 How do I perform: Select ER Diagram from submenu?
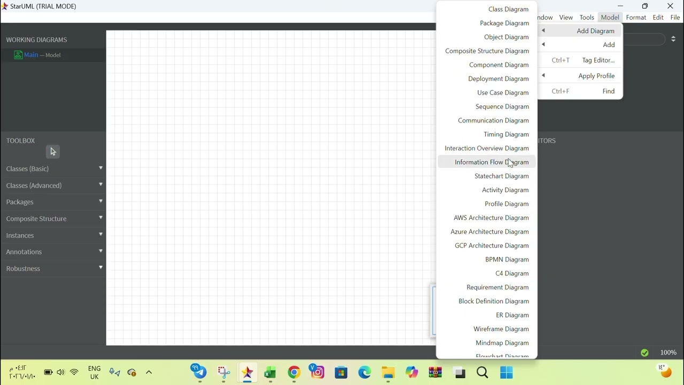(x=487, y=315)
